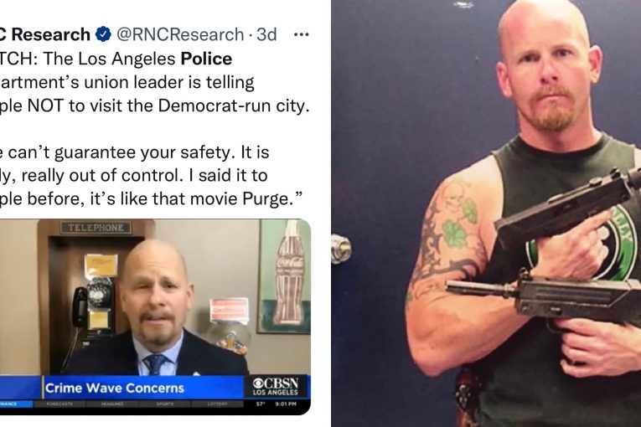Click the blue verified badge icon

click(x=103, y=34)
